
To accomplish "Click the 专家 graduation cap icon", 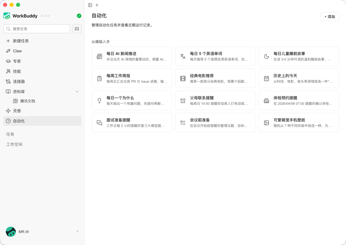I will click(8, 61).
